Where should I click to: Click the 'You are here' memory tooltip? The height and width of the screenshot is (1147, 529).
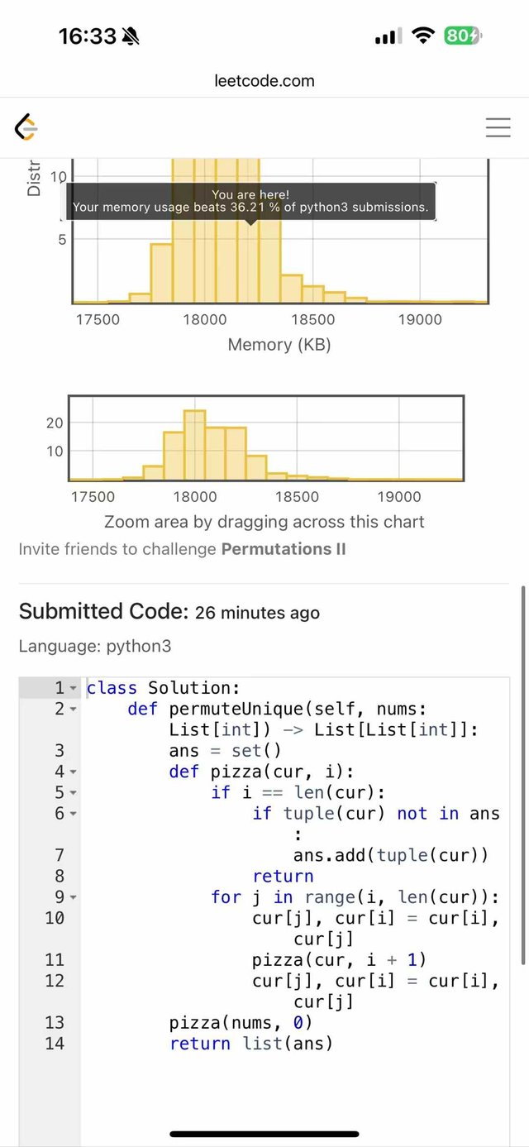pyautogui.click(x=250, y=201)
